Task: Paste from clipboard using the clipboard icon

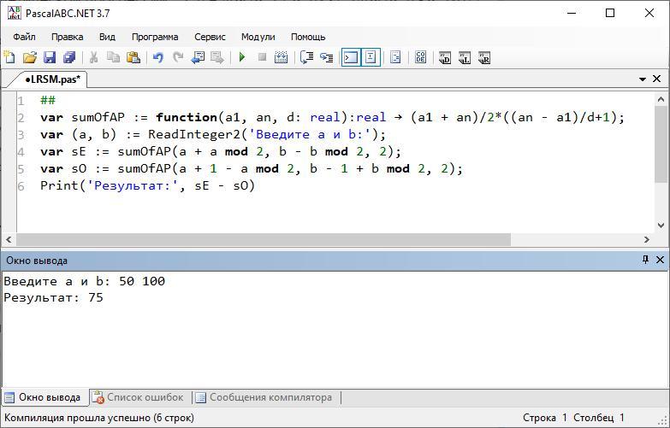Action: tap(133, 56)
